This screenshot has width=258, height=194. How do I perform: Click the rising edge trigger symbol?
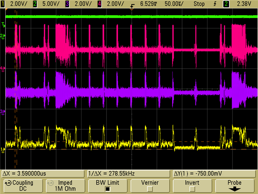(x=215, y=4)
